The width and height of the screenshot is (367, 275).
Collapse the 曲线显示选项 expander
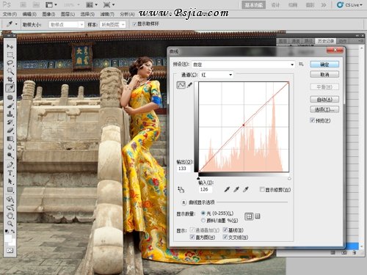pyautogui.click(x=183, y=202)
